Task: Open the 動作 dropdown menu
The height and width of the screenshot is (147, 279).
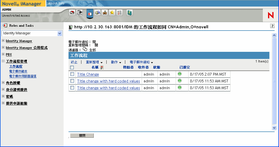Action: [116, 62]
